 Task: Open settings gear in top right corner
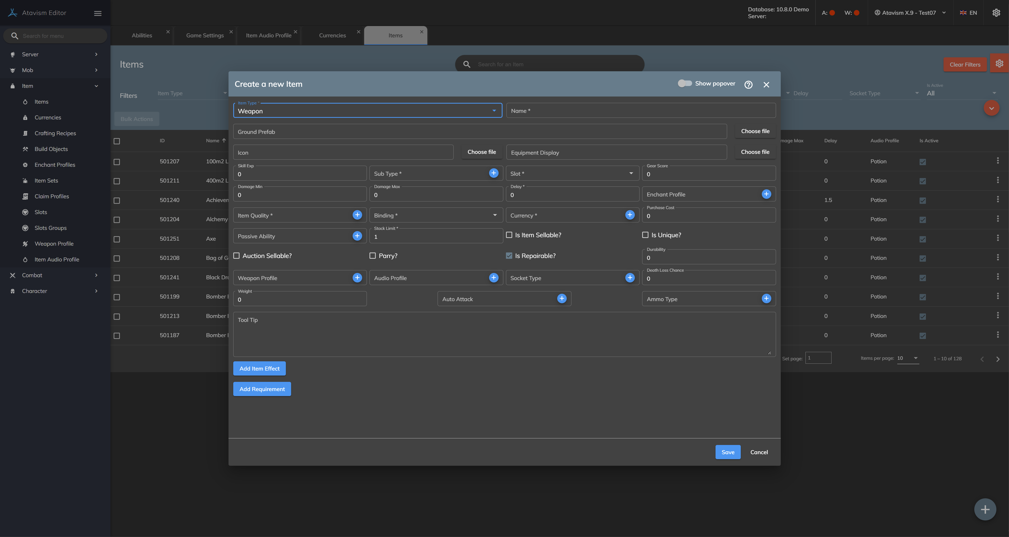[x=996, y=13]
